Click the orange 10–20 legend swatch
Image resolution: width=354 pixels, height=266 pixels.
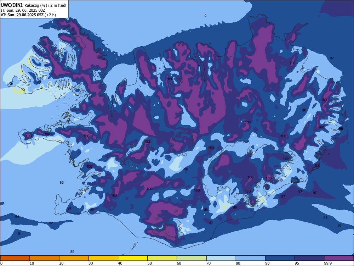pos(45,258)
